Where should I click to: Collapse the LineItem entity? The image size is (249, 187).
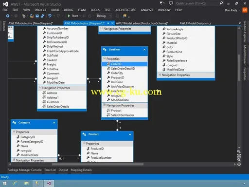pos(144,50)
